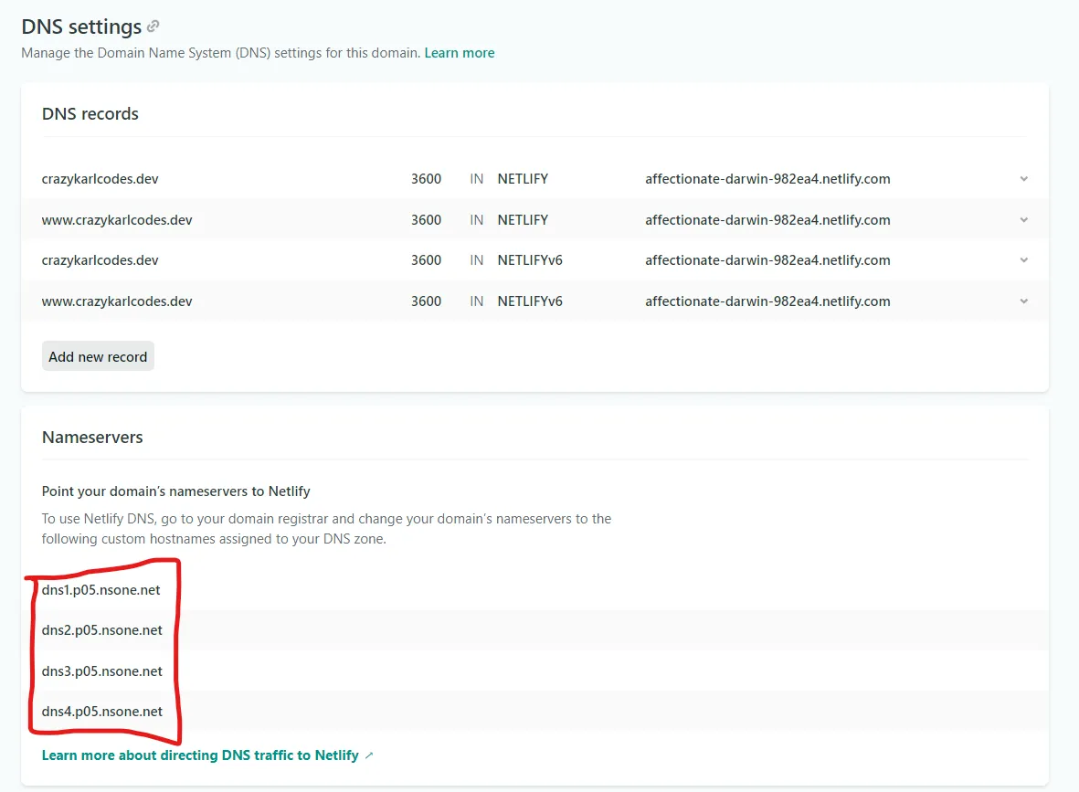This screenshot has width=1079, height=792.
Task: Click the Add new record button
Action: (98, 356)
